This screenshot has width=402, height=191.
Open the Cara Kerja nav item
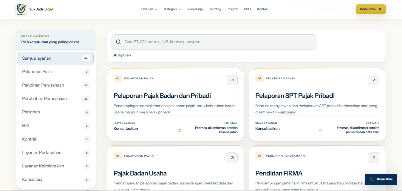pyautogui.click(x=195, y=9)
